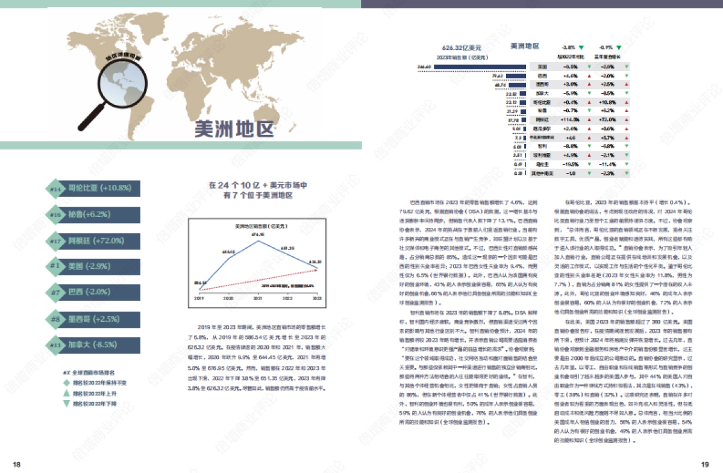The width and height of the screenshot is (723, 473).
Task: Expand the green arrow beside the -3.8% header
Action: (x=582, y=48)
